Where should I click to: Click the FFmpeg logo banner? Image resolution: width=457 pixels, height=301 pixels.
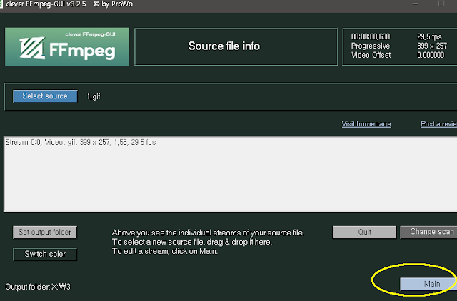coord(67,46)
